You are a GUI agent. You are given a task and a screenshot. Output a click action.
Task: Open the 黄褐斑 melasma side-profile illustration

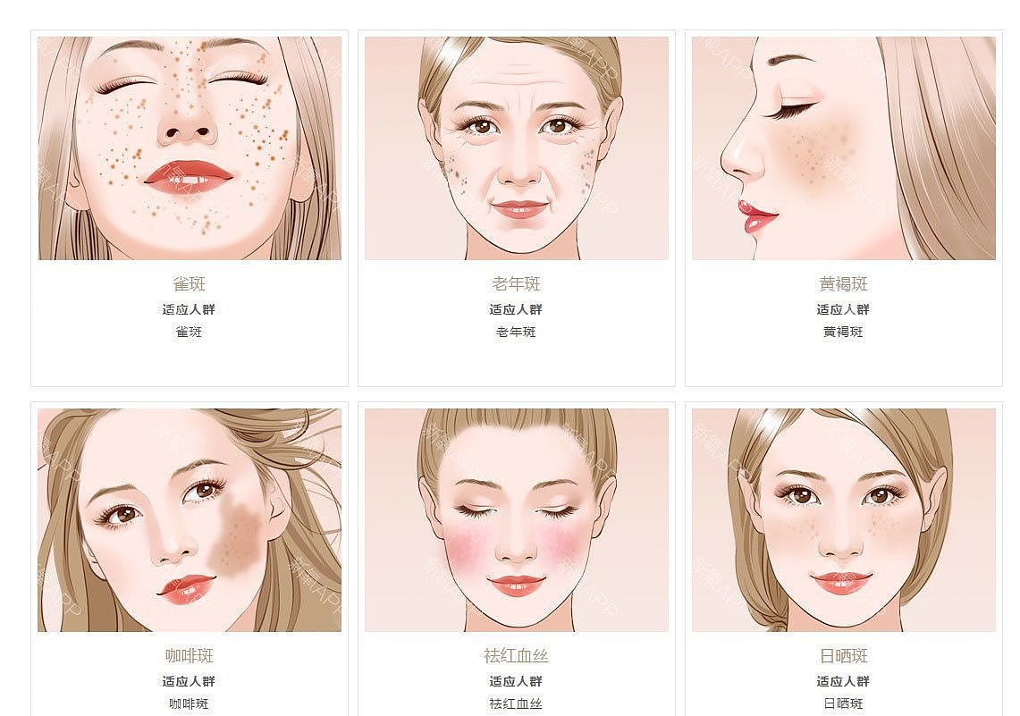point(844,148)
